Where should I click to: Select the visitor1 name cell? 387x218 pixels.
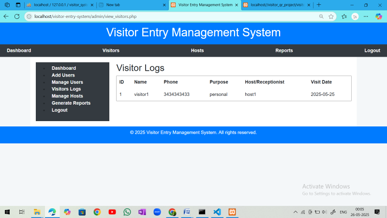coord(141,94)
